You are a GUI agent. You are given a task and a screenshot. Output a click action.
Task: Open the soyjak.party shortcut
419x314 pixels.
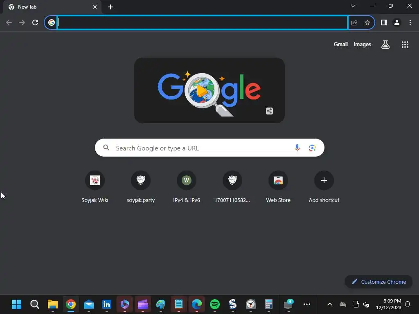point(141,187)
